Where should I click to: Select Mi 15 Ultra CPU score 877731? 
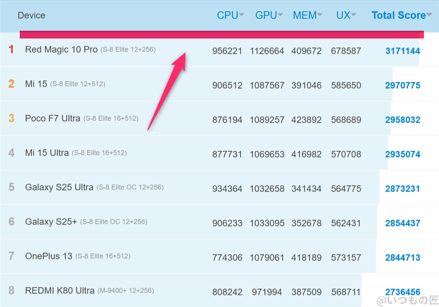click(227, 153)
